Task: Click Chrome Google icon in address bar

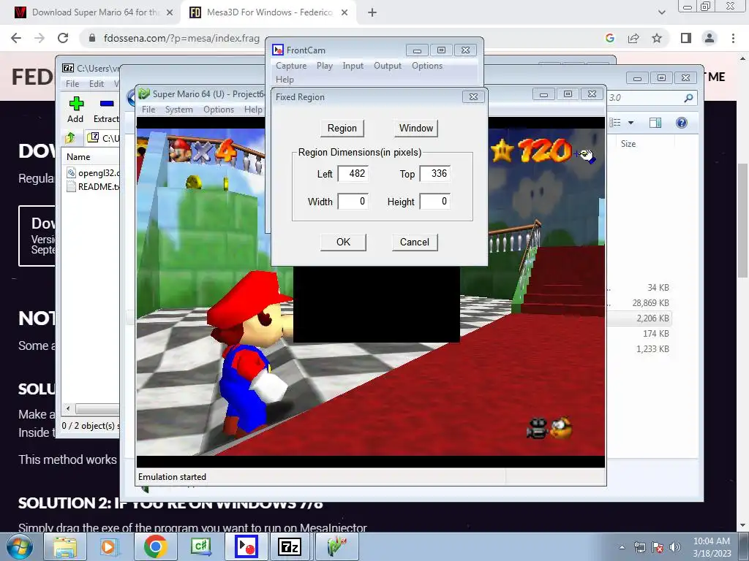Action: (610, 38)
